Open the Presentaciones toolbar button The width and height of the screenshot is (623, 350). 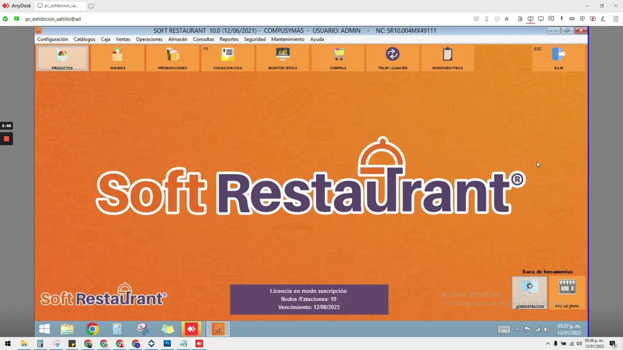pos(173,58)
